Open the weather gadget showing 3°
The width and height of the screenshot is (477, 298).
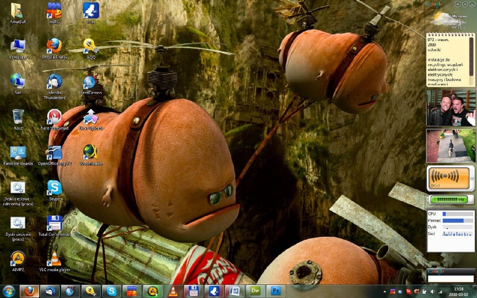[450, 20]
